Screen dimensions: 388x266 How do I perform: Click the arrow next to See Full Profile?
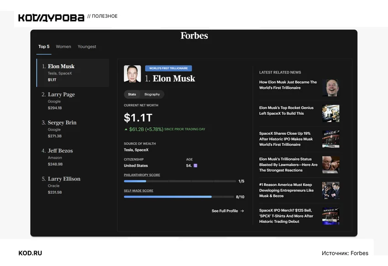click(242, 211)
